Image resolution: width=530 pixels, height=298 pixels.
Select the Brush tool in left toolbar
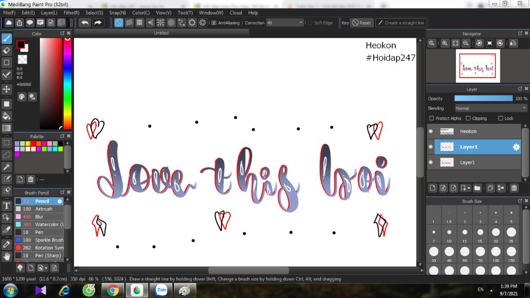click(x=6, y=38)
